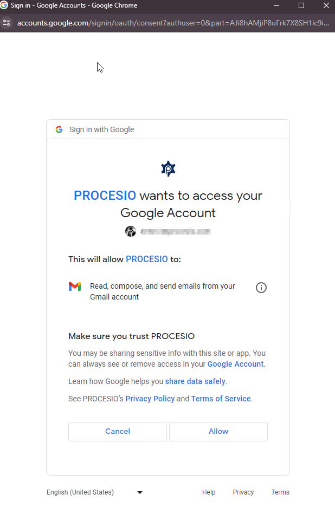Click the accounts.google.com address bar
This screenshot has height=514, width=335.
click(163, 23)
